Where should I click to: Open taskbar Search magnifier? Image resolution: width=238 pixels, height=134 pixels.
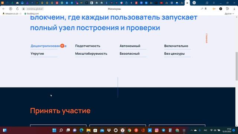point(61,130)
